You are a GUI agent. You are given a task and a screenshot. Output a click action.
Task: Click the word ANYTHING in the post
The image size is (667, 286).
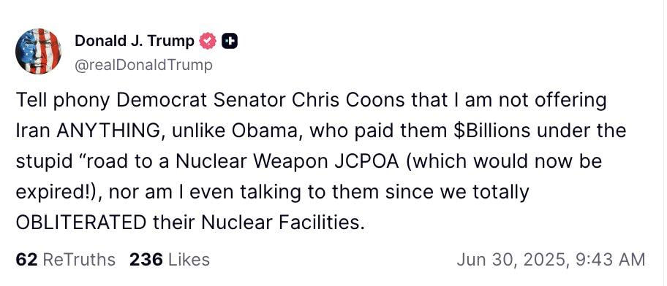click(107, 131)
